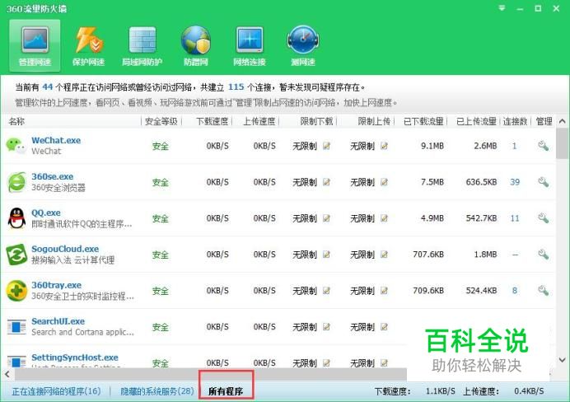This screenshot has width=570, height=402.
Task: Switch to 正在连接网络的程序(16) tab
Action: [56, 391]
